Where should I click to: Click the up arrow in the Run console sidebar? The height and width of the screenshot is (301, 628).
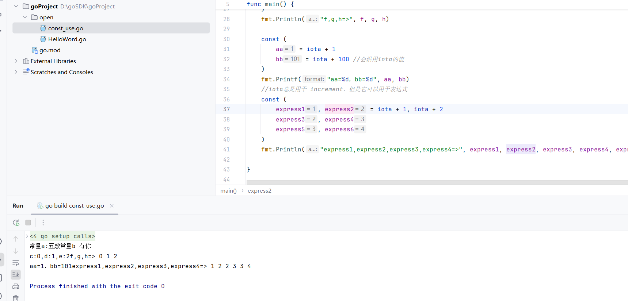click(16, 239)
